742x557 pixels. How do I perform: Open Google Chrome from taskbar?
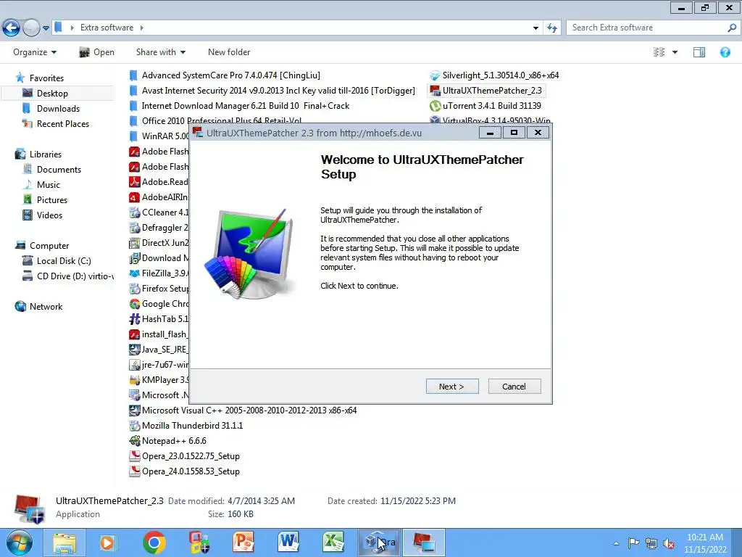(154, 542)
